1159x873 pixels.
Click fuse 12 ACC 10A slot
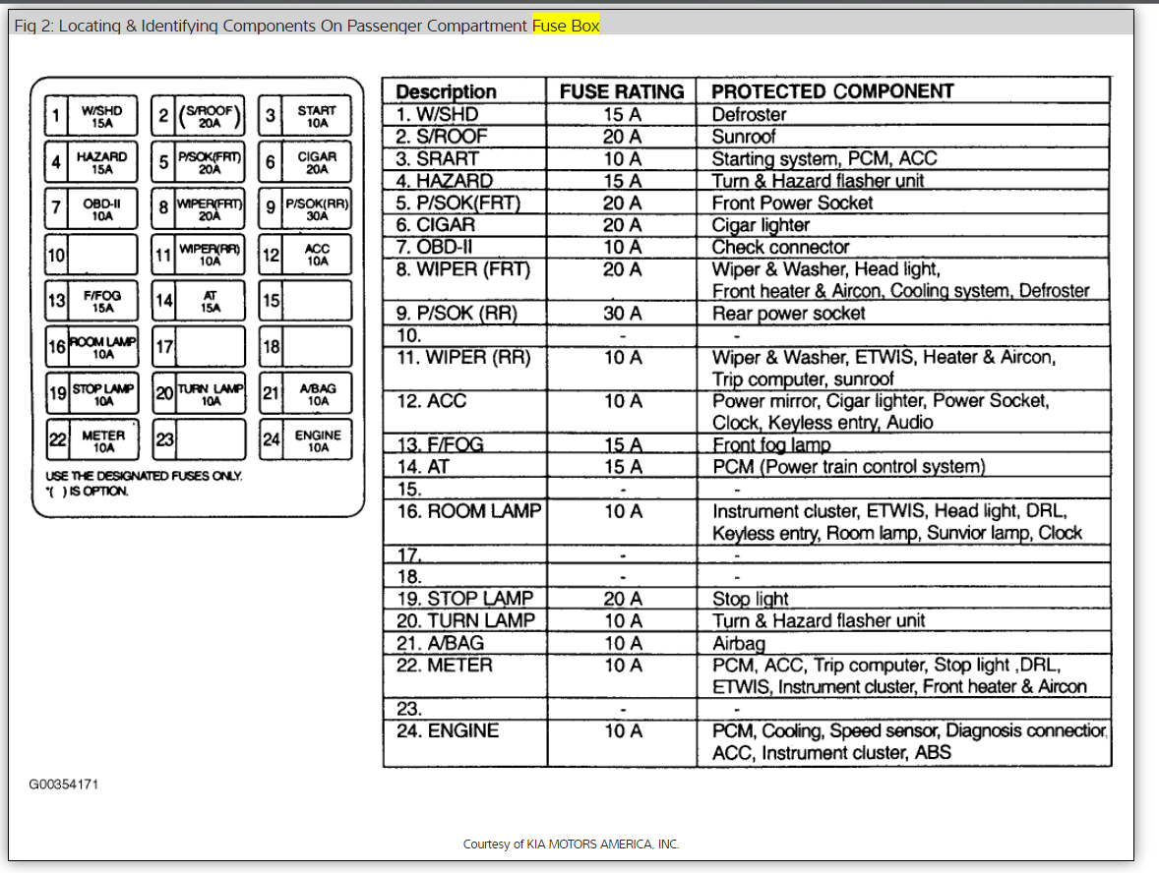pos(305,255)
